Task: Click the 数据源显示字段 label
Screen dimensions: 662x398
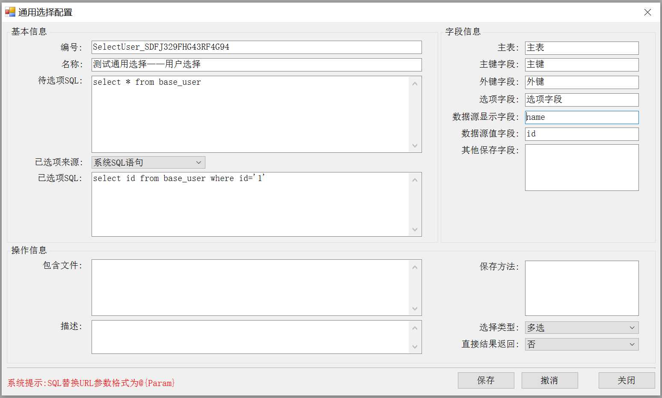Action: (485, 117)
